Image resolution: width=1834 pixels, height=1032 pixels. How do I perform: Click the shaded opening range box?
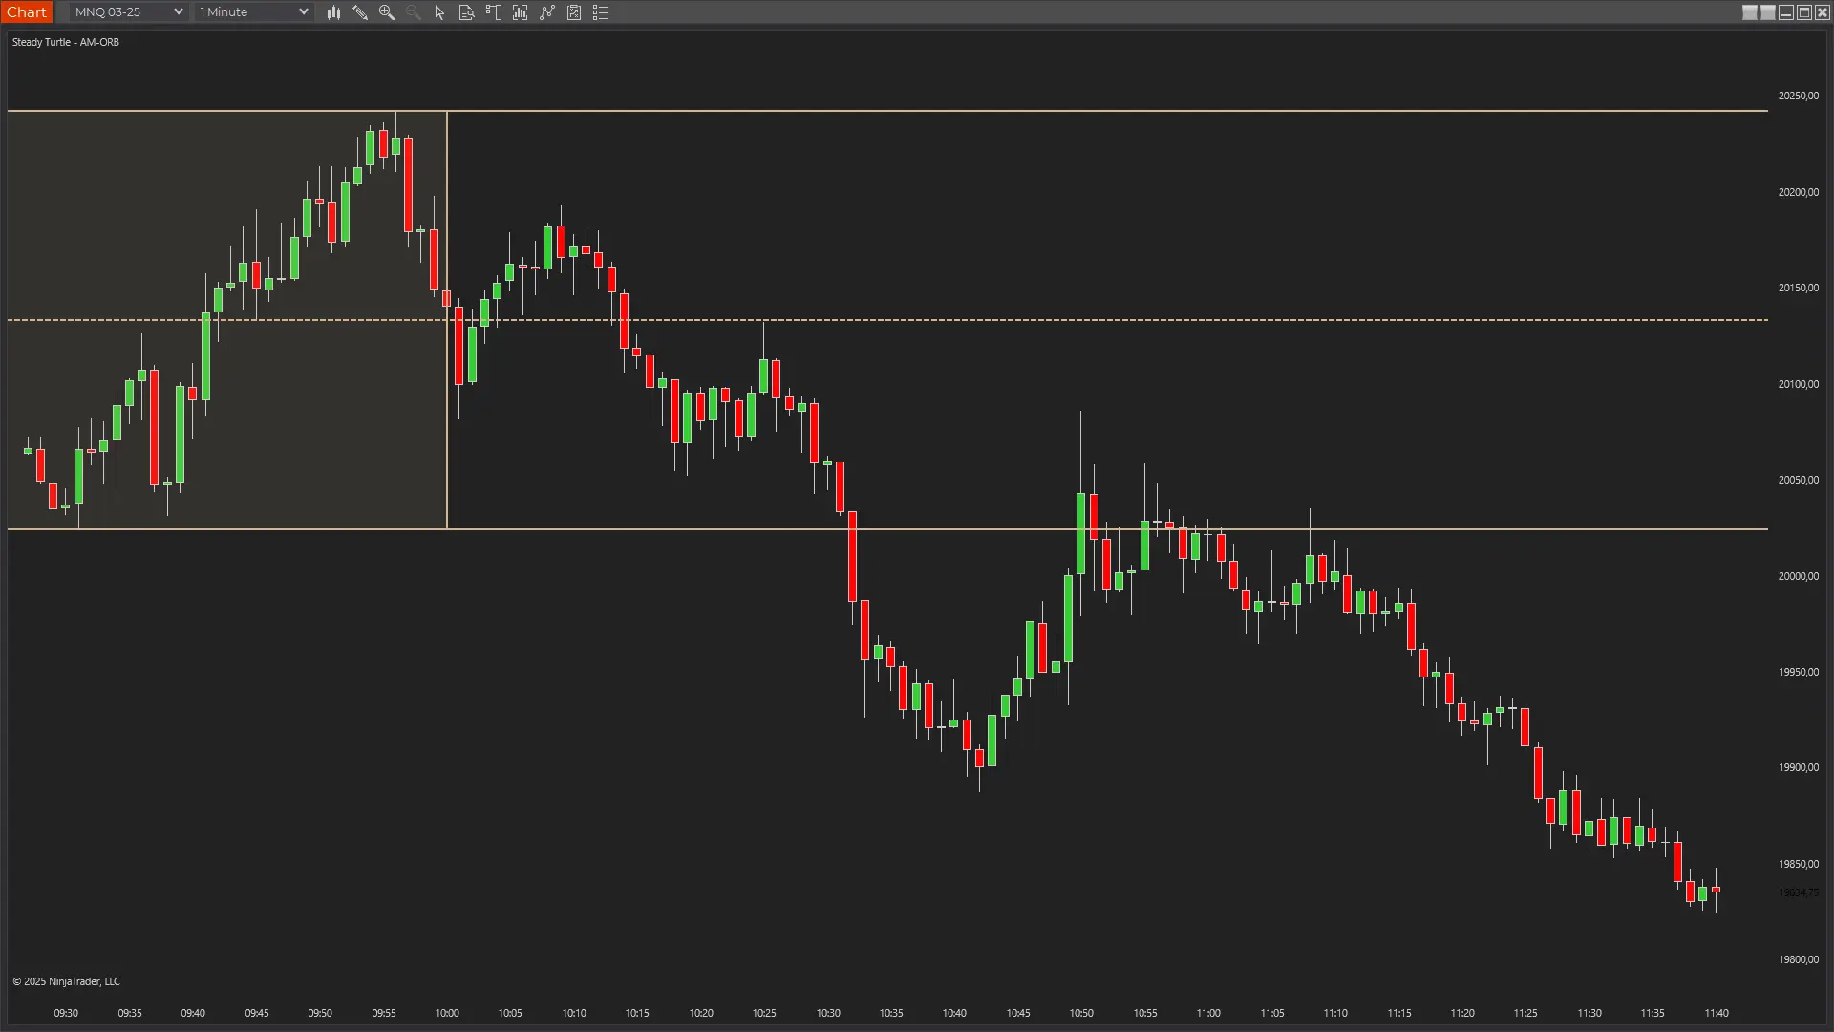[x=227, y=320]
